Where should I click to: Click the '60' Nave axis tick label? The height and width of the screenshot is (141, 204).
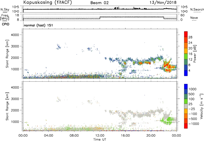tap(182, 15)
